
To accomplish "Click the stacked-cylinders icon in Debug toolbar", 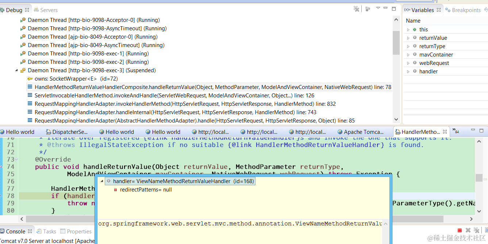I will [368, 9].
